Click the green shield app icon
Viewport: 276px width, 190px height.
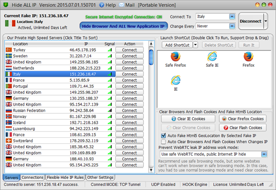tap(6, 5)
